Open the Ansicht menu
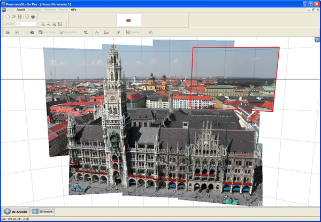This screenshot has height=222, width=321. tap(21, 10)
